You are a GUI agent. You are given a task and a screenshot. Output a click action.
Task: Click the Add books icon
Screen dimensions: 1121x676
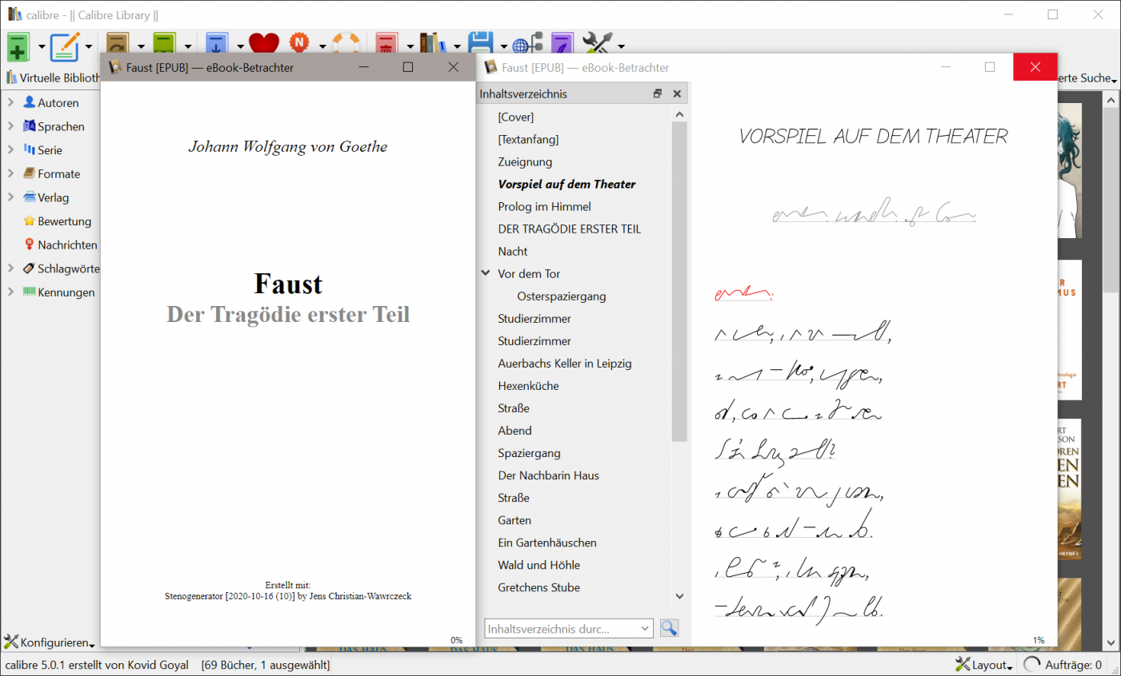coord(18,46)
